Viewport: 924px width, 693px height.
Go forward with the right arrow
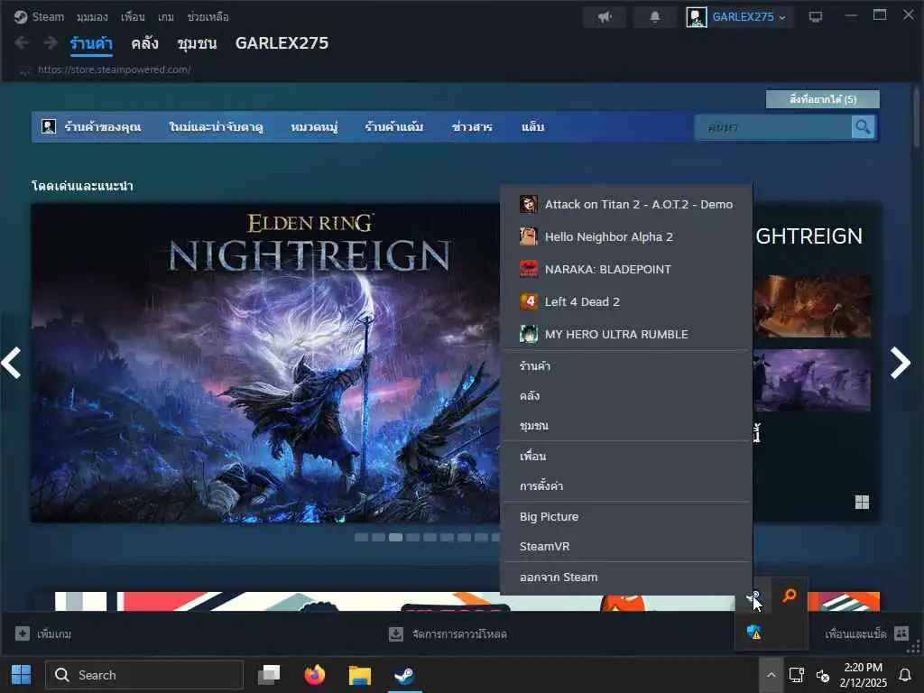point(51,43)
